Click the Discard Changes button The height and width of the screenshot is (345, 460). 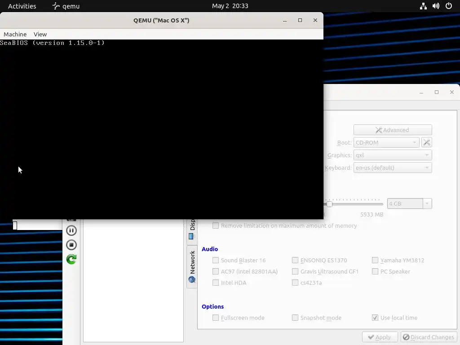coord(429,337)
